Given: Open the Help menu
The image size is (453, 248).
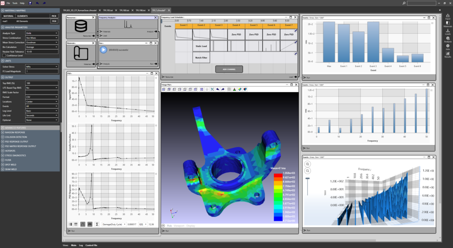Looking at the screenshot, I should (x=22, y=3).
